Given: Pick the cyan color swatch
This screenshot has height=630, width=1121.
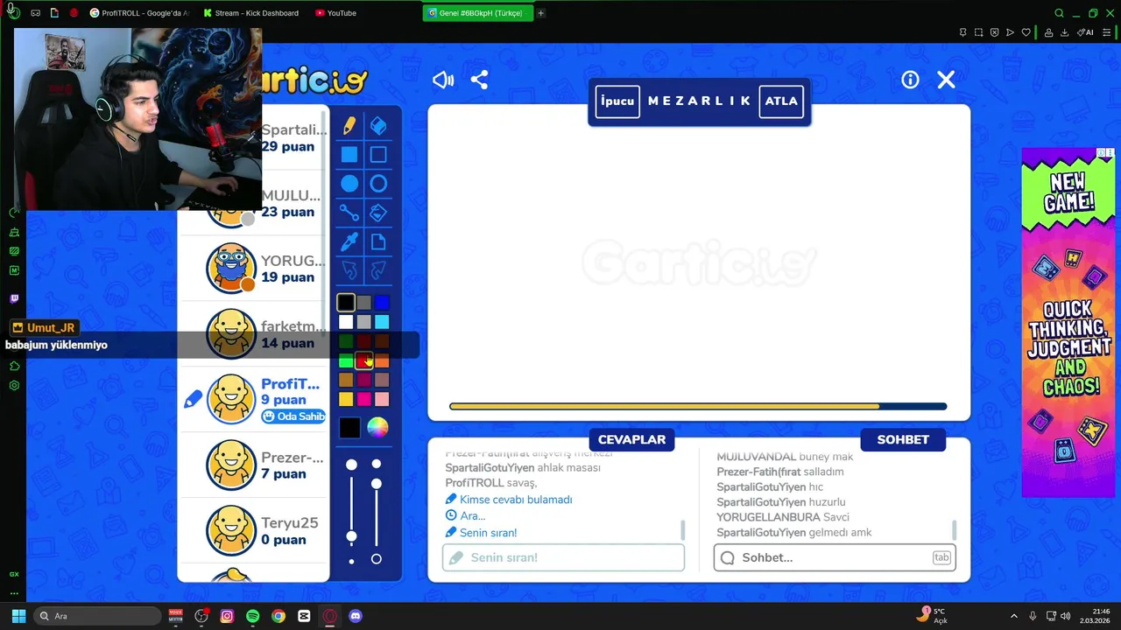Looking at the screenshot, I should point(382,322).
